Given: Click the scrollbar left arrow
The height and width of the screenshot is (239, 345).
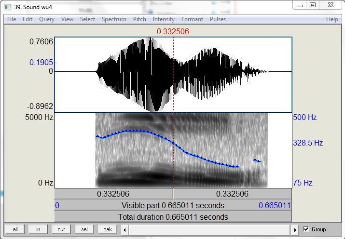Looking at the screenshot, I should [x=125, y=230].
